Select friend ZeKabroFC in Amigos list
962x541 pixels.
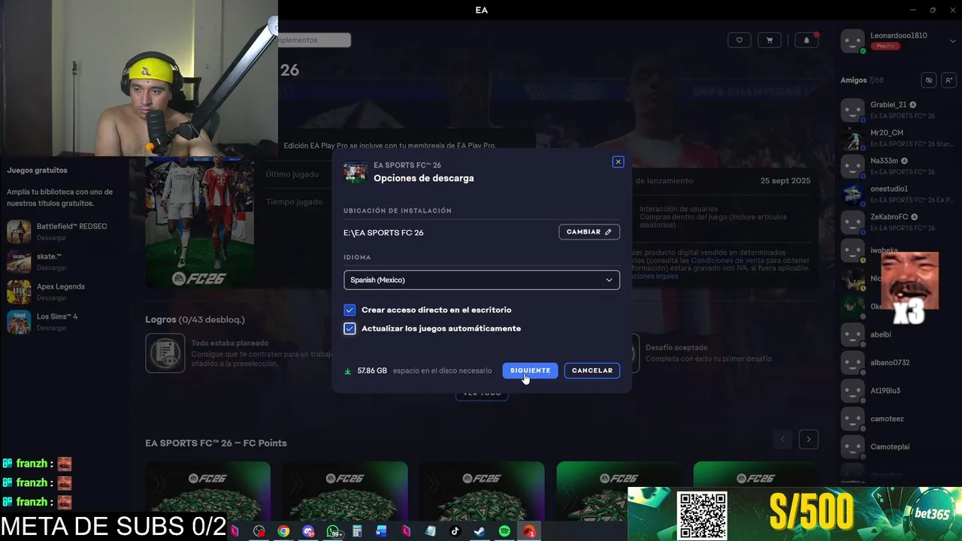898,222
